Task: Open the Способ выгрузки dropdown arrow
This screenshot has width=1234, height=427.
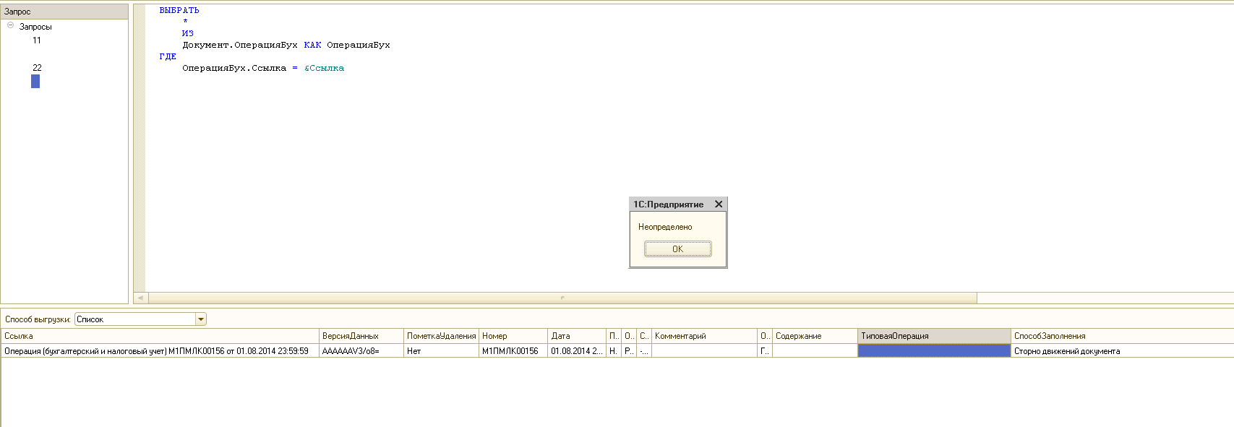Action: coord(201,319)
